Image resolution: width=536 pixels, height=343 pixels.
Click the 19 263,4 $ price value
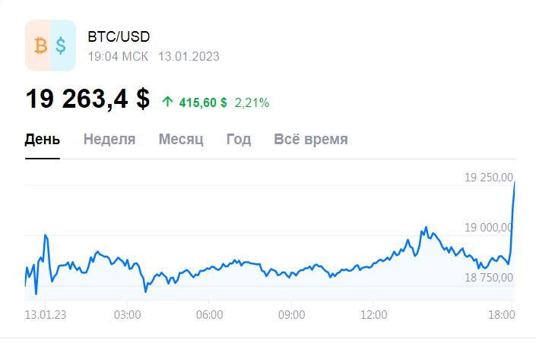pos(87,99)
